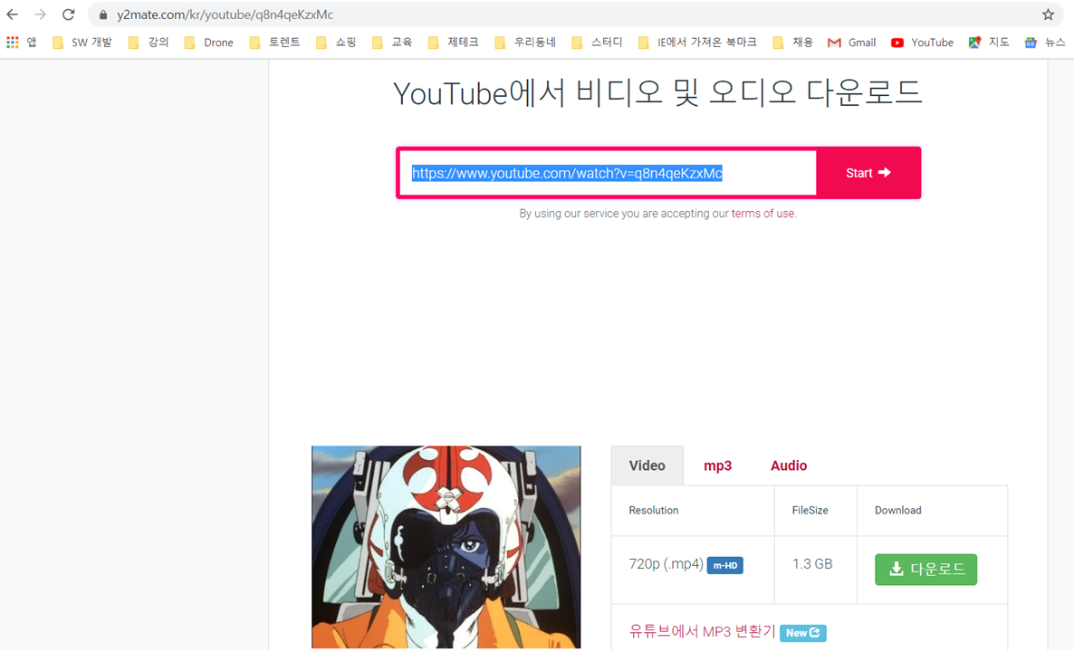1074x652 pixels.
Task: Click the 720p (.mp4) resolution text
Action: pos(666,564)
